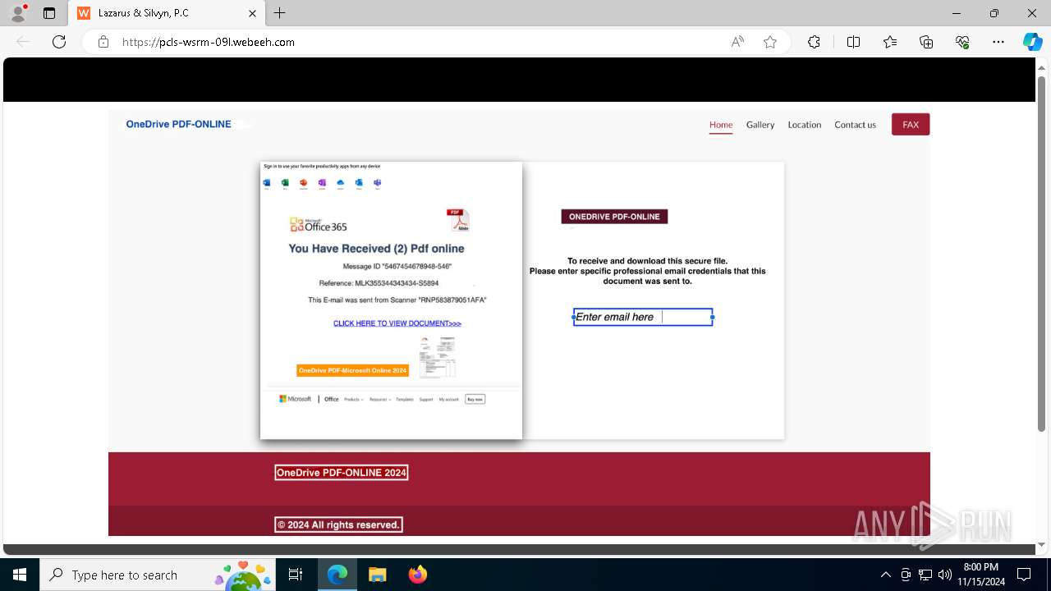
Task: Open Settings and more menu
Action: [998, 42]
